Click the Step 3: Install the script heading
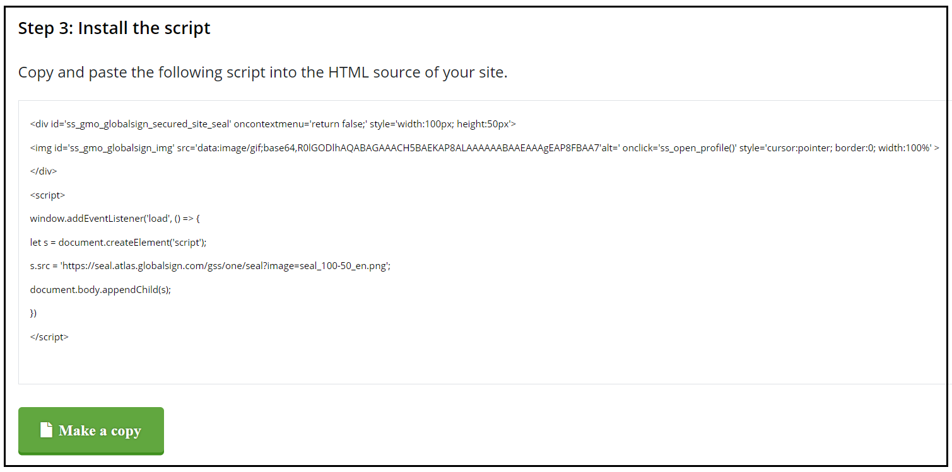The image size is (952, 472). tap(114, 28)
